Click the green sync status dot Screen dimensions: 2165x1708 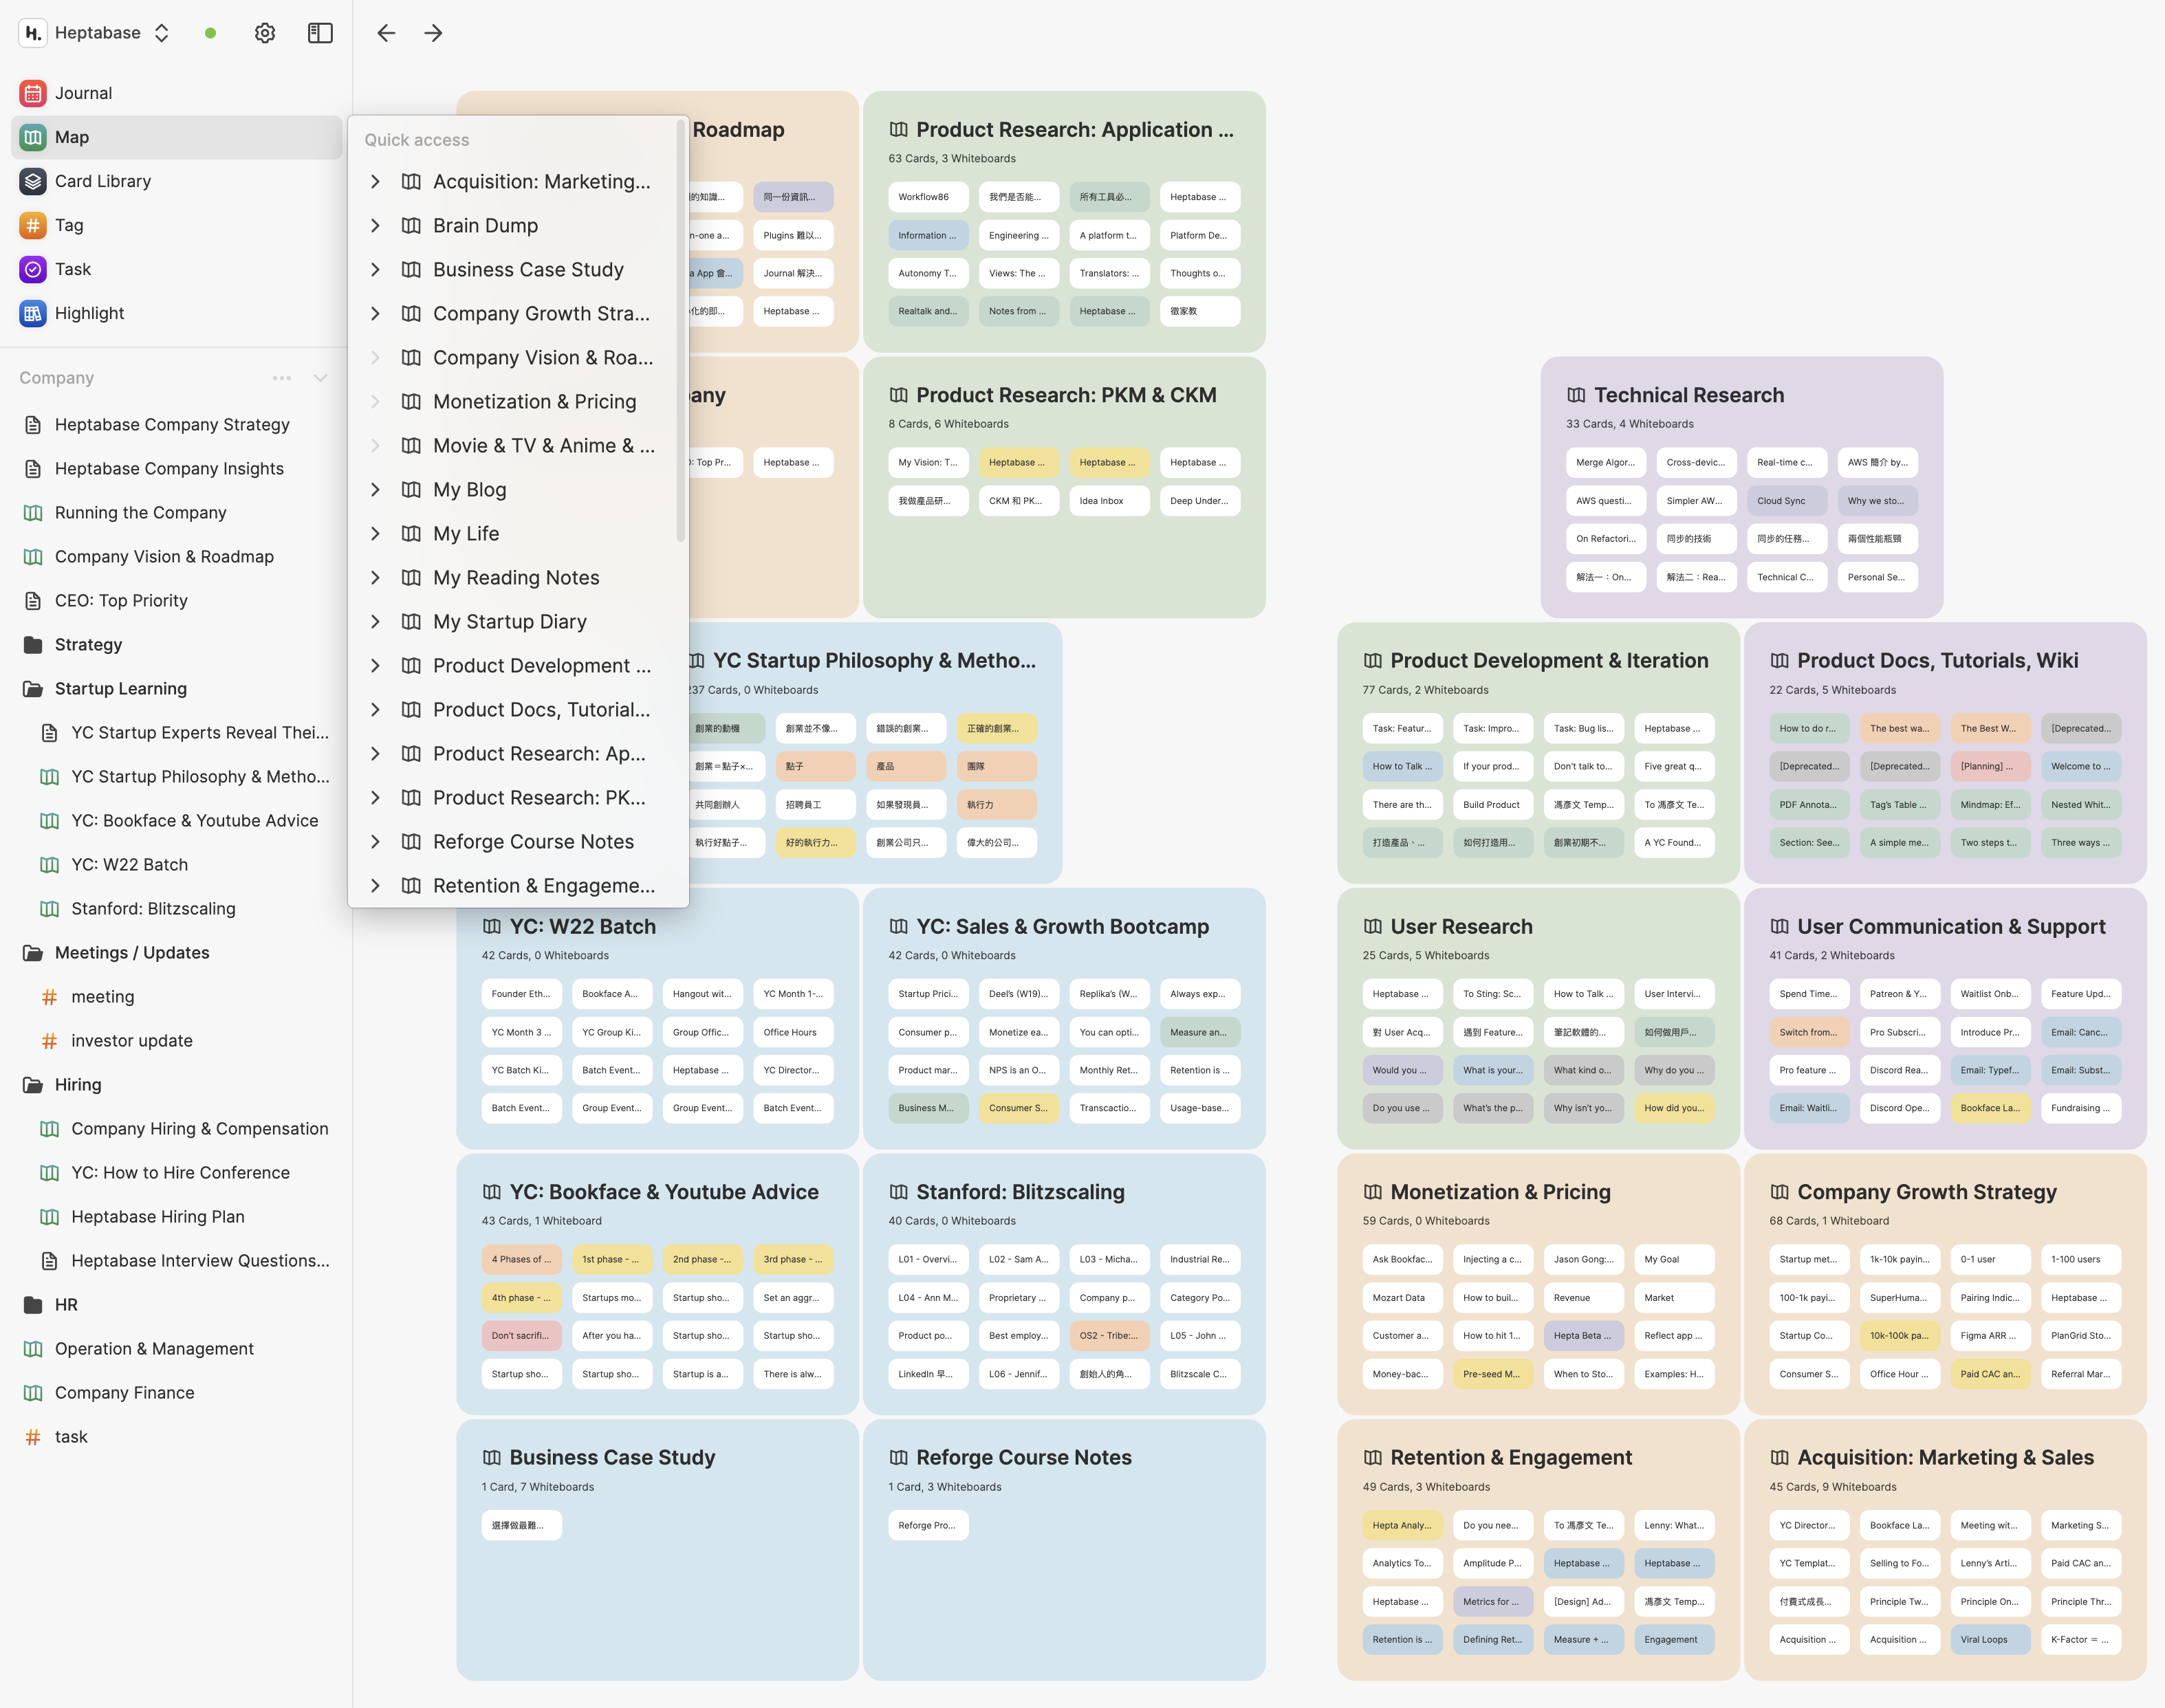[x=210, y=33]
